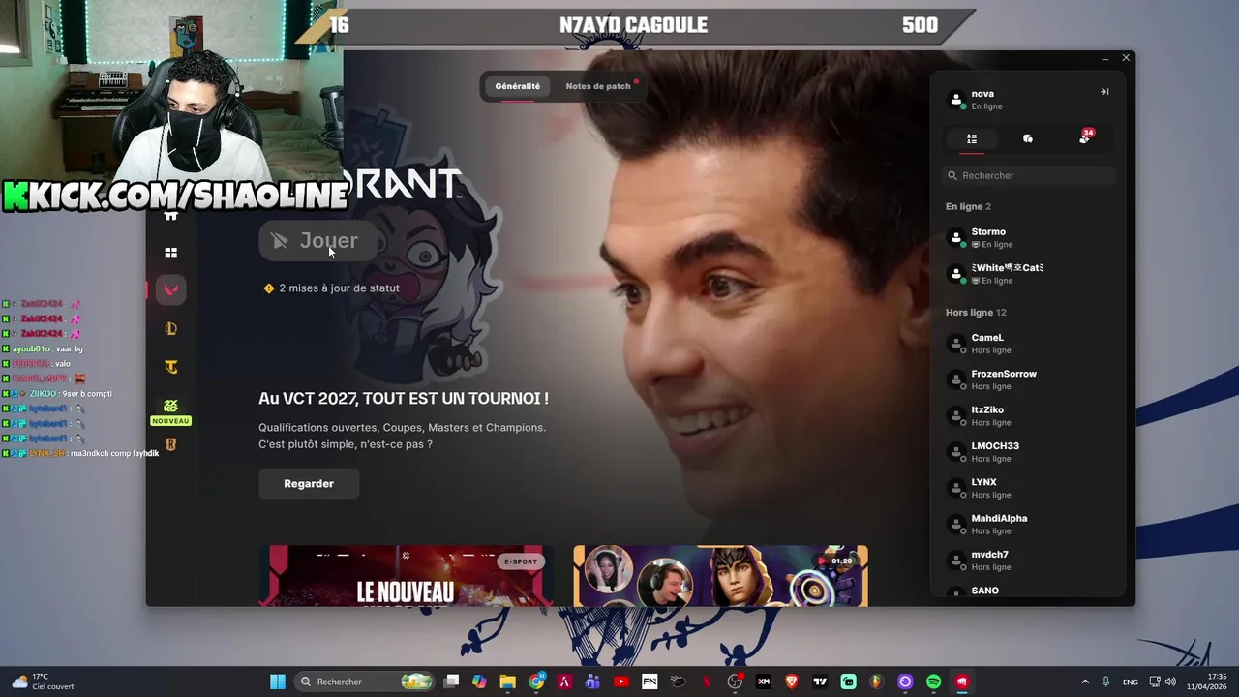
Task: Open the FN app taskbar icon
Action: tap(650, 682)
